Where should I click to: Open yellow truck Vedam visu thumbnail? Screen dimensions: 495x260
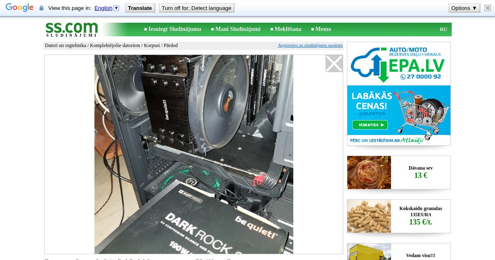pos(369,252)
